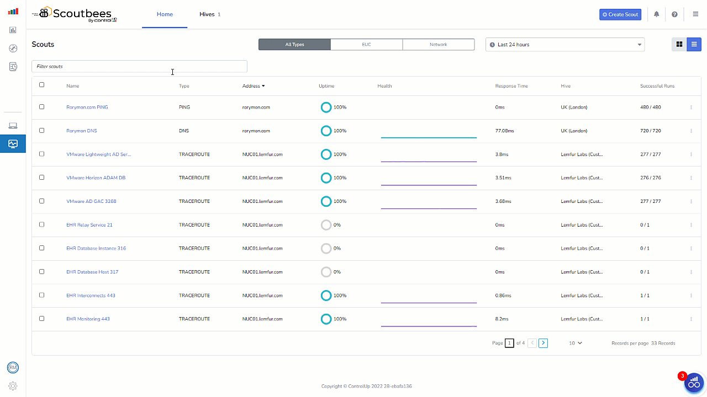Click the Create Scout button
The height and width of the screenshot is (397, 707).
620,14
